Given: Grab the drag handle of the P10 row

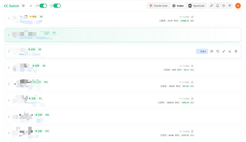Looking at the screenshot, I should click(9, 84).
